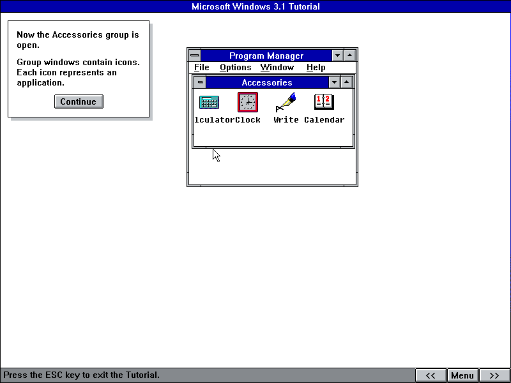The width and height of the screenshot is (511, 383).
Task: Click 'Microsoft Windows 3.1 Tutorial' title text
Action: pos(256,6)
